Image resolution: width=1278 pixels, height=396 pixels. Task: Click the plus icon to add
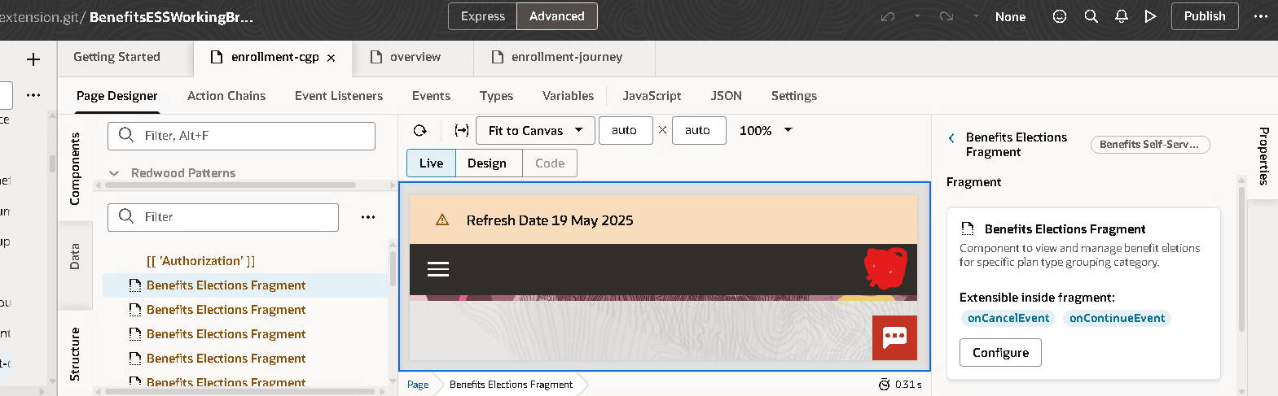(x=33, y=59)
